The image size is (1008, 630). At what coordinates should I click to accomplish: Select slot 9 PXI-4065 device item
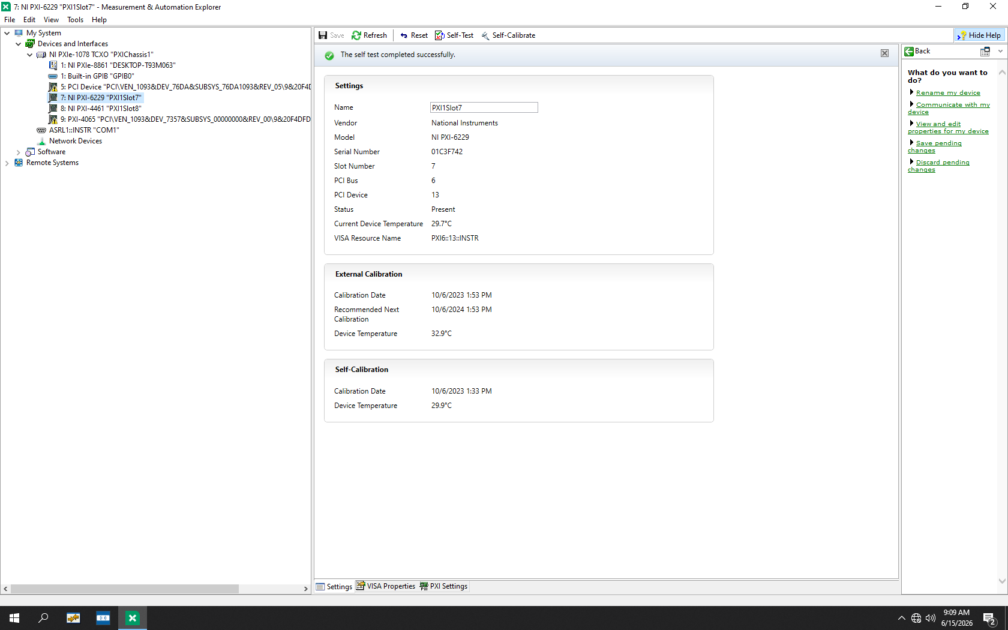tap(185, 119)
